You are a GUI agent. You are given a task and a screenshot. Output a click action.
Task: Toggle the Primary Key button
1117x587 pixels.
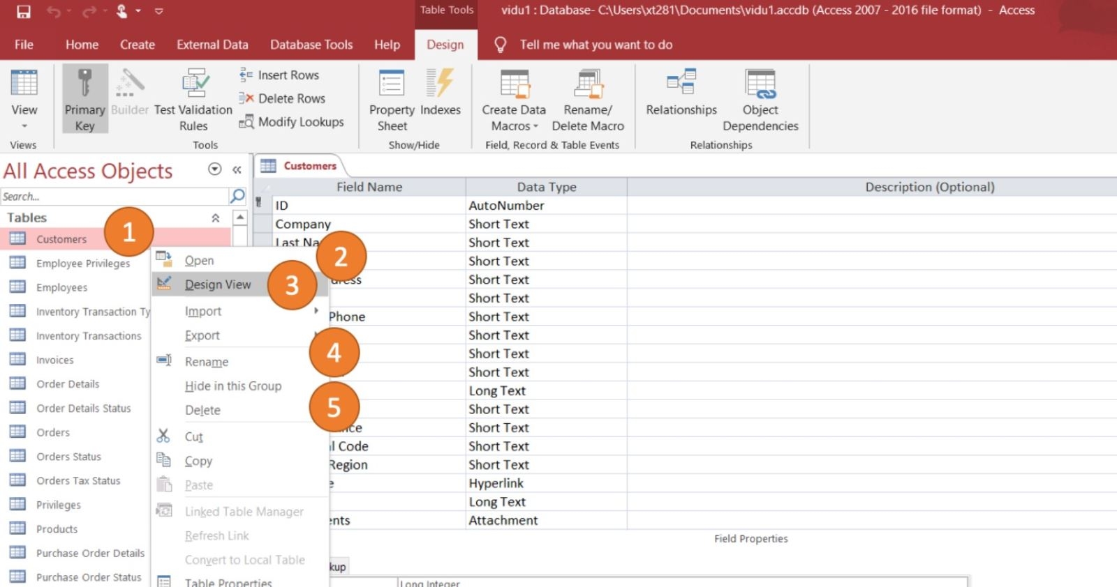click(84, 98)
